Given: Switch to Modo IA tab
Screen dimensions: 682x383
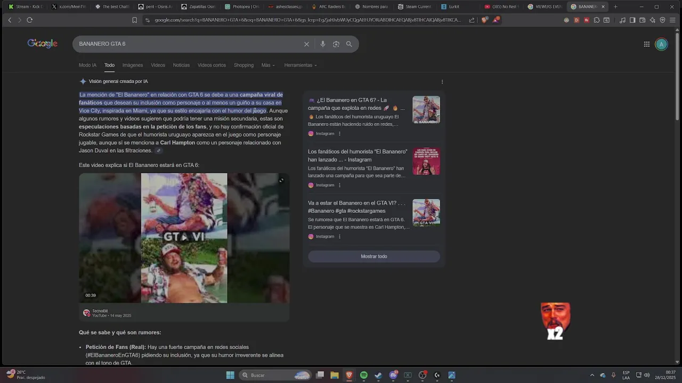Looking at the screenshot, I should (x=87, y=65).
